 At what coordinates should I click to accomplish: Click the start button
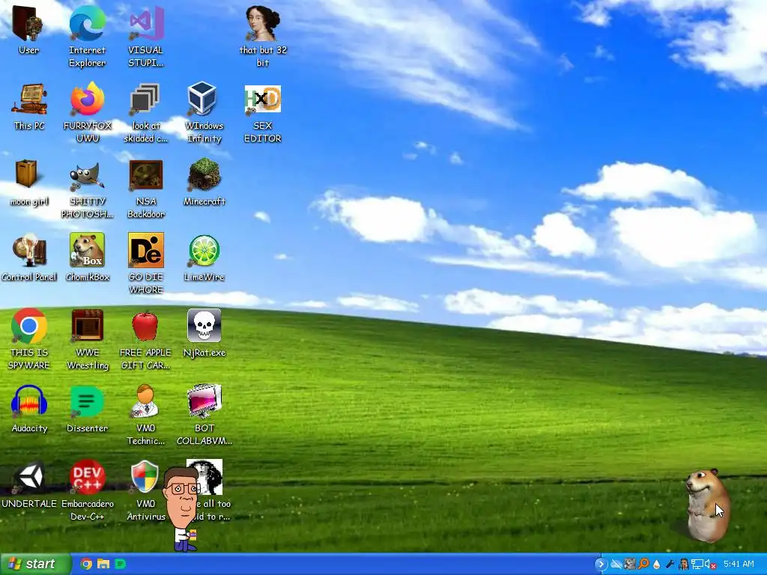pos(35,565)
